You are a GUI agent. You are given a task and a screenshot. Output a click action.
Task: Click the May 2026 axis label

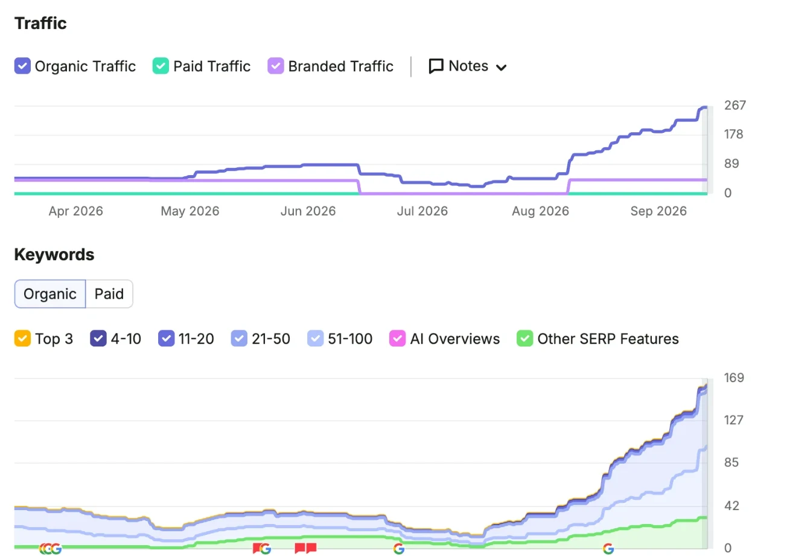pos(190,211)
